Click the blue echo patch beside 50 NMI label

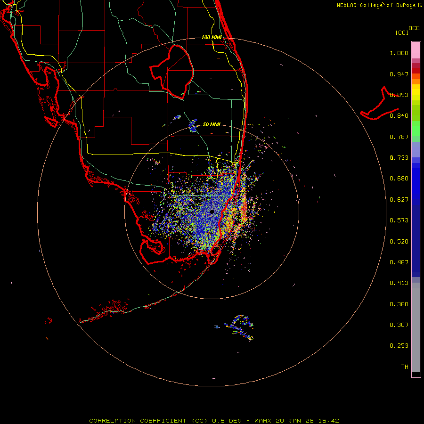point(193,126)
